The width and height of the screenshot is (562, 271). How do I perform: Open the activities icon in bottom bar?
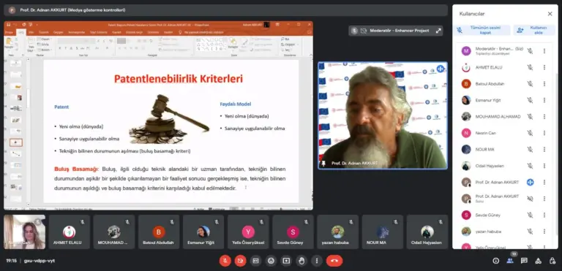pyautogui.click(x=538, y=261)
